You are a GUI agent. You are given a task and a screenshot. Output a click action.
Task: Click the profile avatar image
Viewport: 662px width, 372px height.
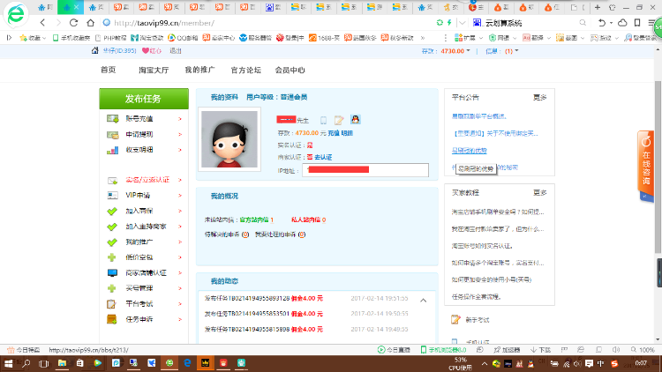pyautogui.click(x=229, y=139)
